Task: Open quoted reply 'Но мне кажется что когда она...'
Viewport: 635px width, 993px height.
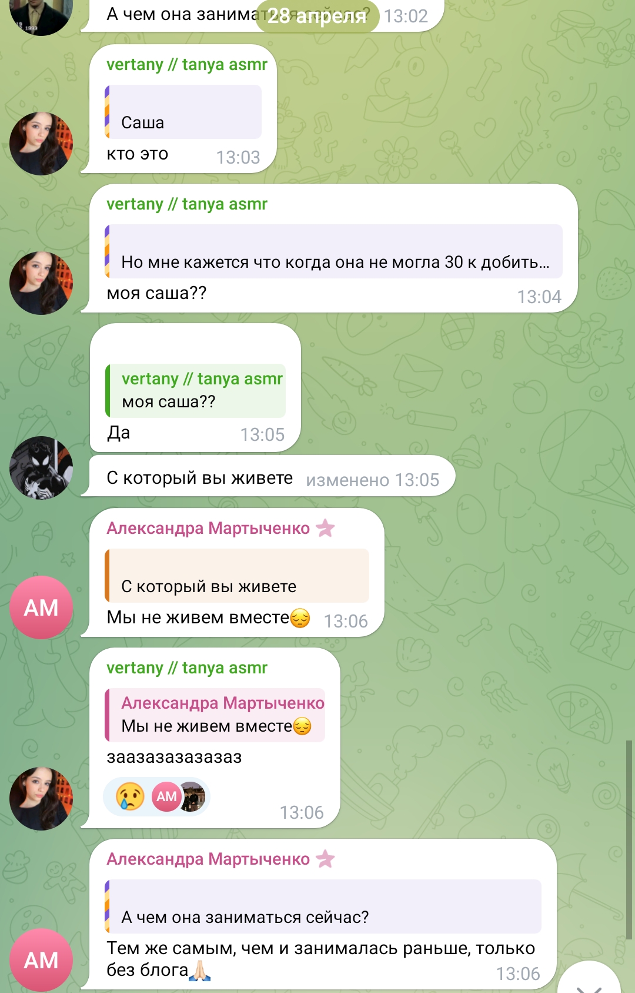Action: coord(333,251)
